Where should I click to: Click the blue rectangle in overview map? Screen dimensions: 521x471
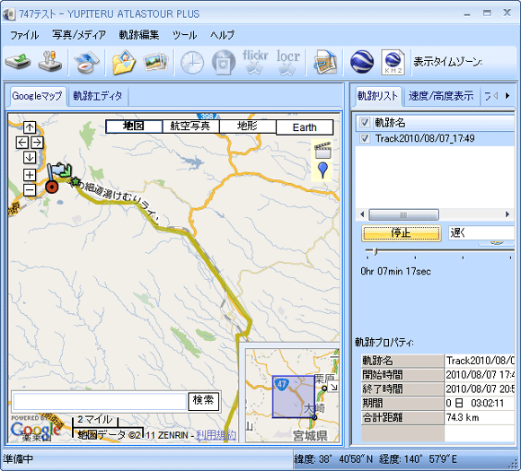pyautogui.click(x=294, y=397)
